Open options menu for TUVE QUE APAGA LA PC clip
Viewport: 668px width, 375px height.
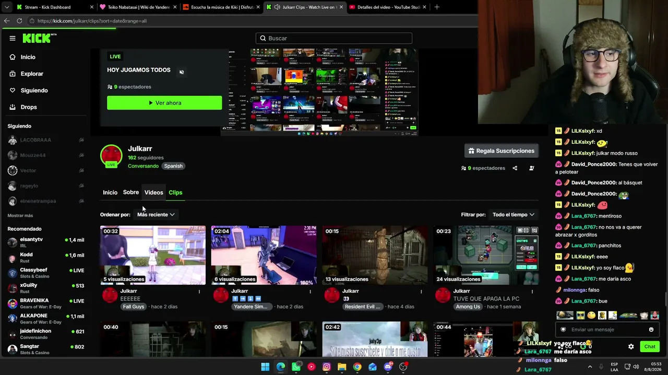pyautogui.click(x=532, y=292)
